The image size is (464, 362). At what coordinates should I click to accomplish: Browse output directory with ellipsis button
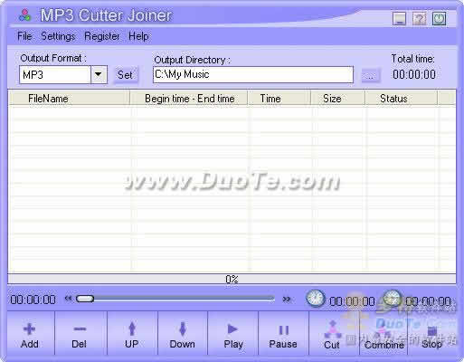[x=371, y=75]
